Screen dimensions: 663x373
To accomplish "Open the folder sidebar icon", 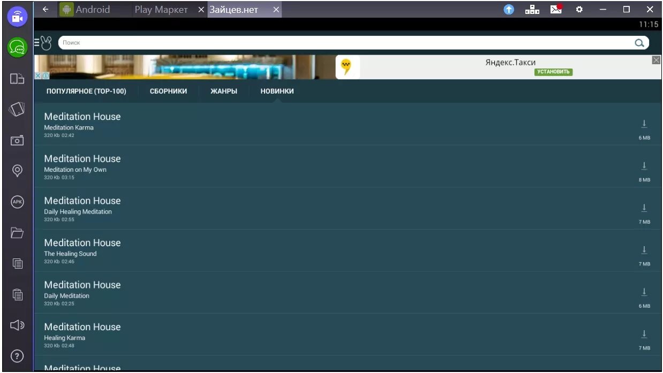I will click(x=17, y=232).
